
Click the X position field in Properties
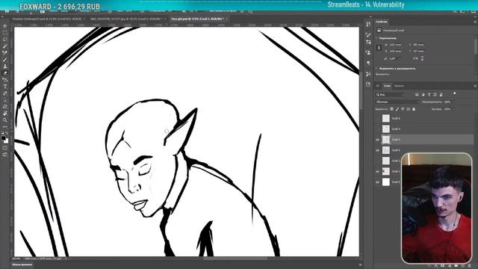(419, 45)
